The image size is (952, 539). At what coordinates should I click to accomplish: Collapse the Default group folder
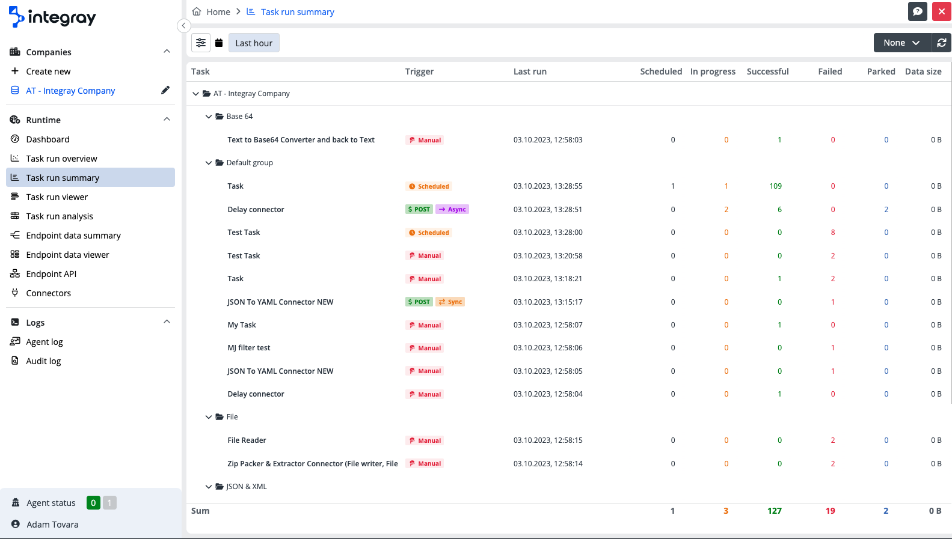tap(209, 163)
